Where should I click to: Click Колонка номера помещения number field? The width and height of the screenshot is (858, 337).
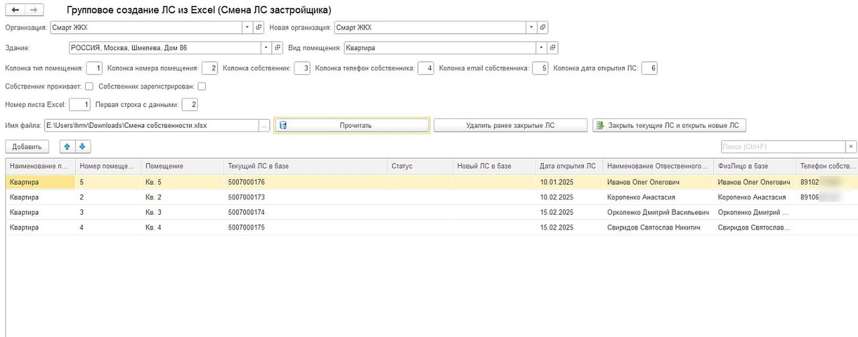pos(210,69)
